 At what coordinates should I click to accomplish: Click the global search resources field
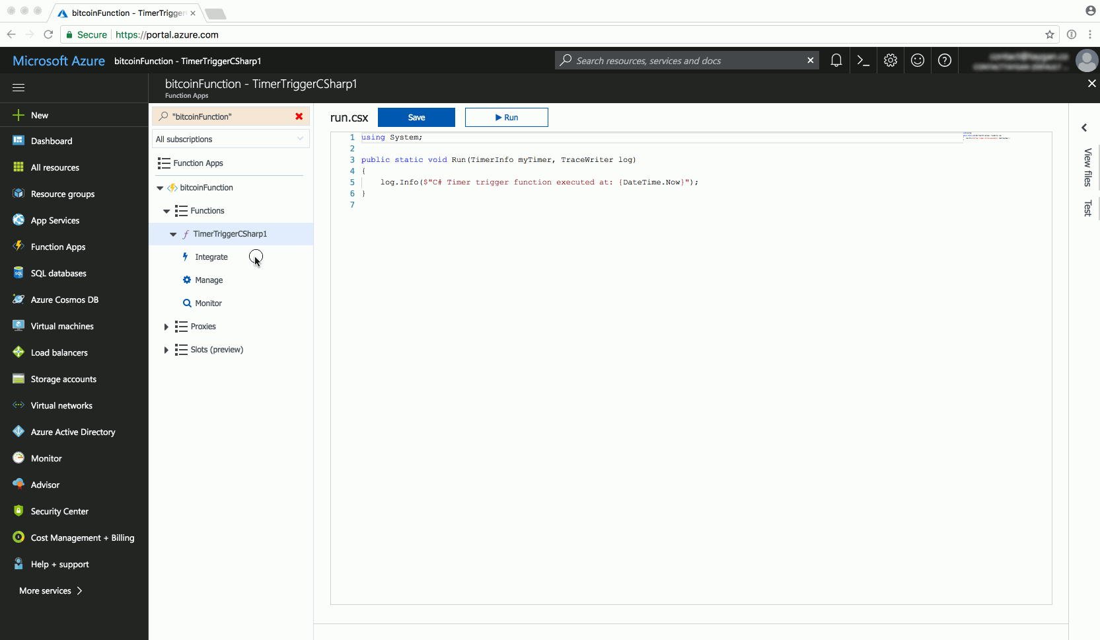[x=687, y=60]
